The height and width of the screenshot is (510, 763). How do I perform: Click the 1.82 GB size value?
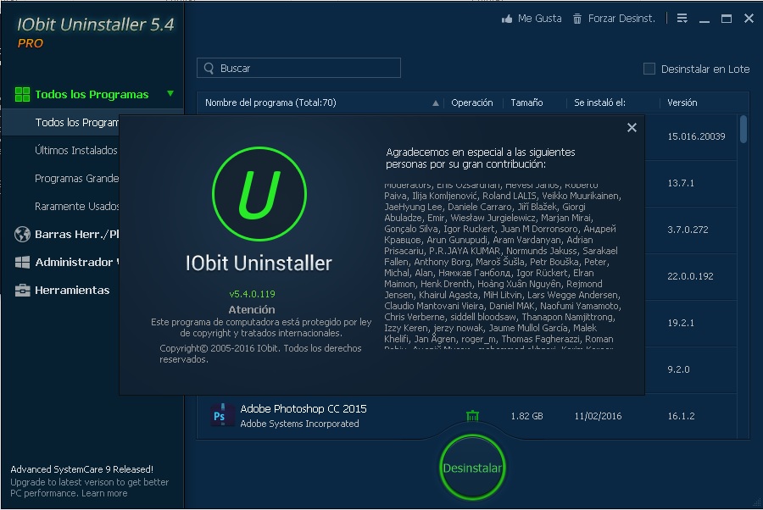526,416
